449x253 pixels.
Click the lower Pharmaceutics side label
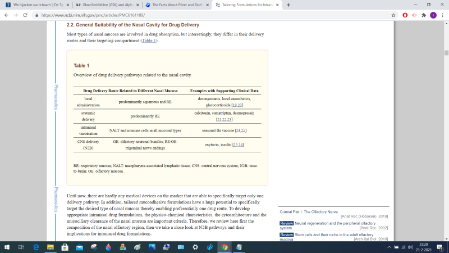pyautogui.click(x=56, y=200)
